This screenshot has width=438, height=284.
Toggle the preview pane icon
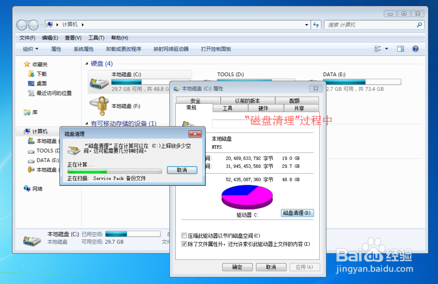(x=400, y=49)
